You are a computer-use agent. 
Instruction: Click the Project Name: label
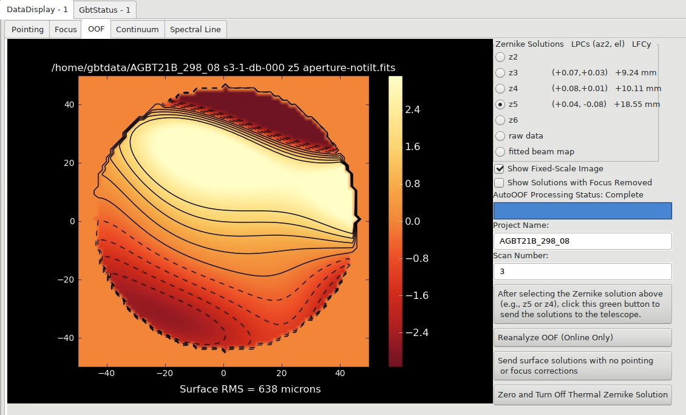point(521,225)
